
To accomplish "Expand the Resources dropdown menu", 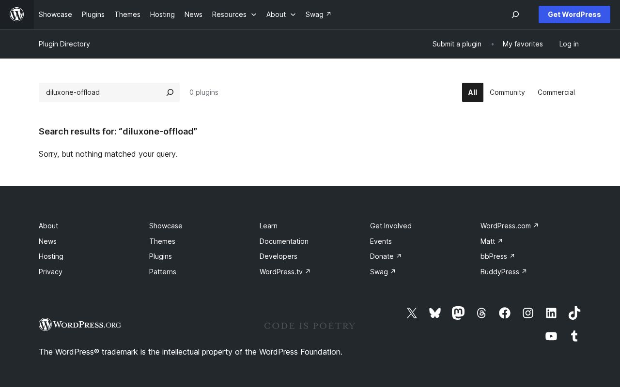I will (234, 15).
